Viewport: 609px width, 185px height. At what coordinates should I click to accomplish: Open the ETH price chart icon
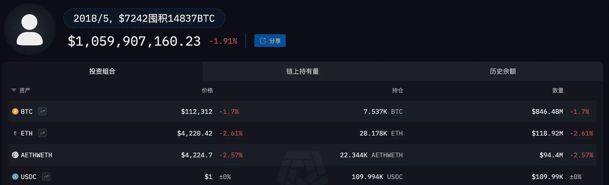tap(42, 133)
